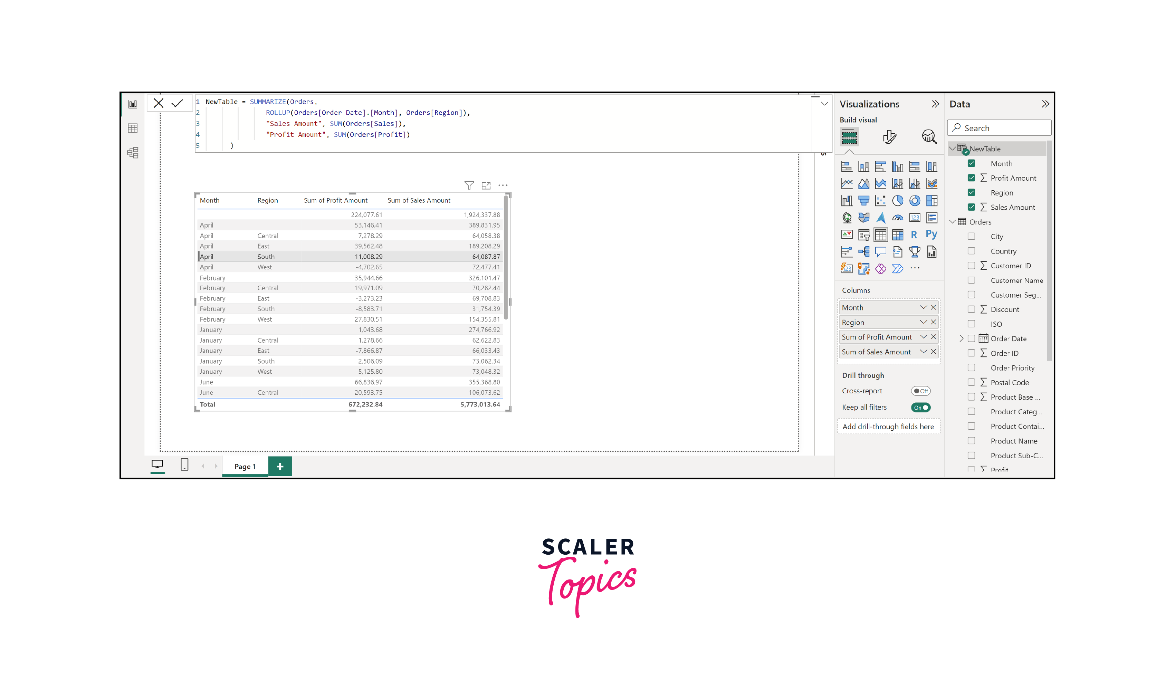The image size is (1175, 689).
Task: Collapse the NewTable field list
Action: point(953,149)
